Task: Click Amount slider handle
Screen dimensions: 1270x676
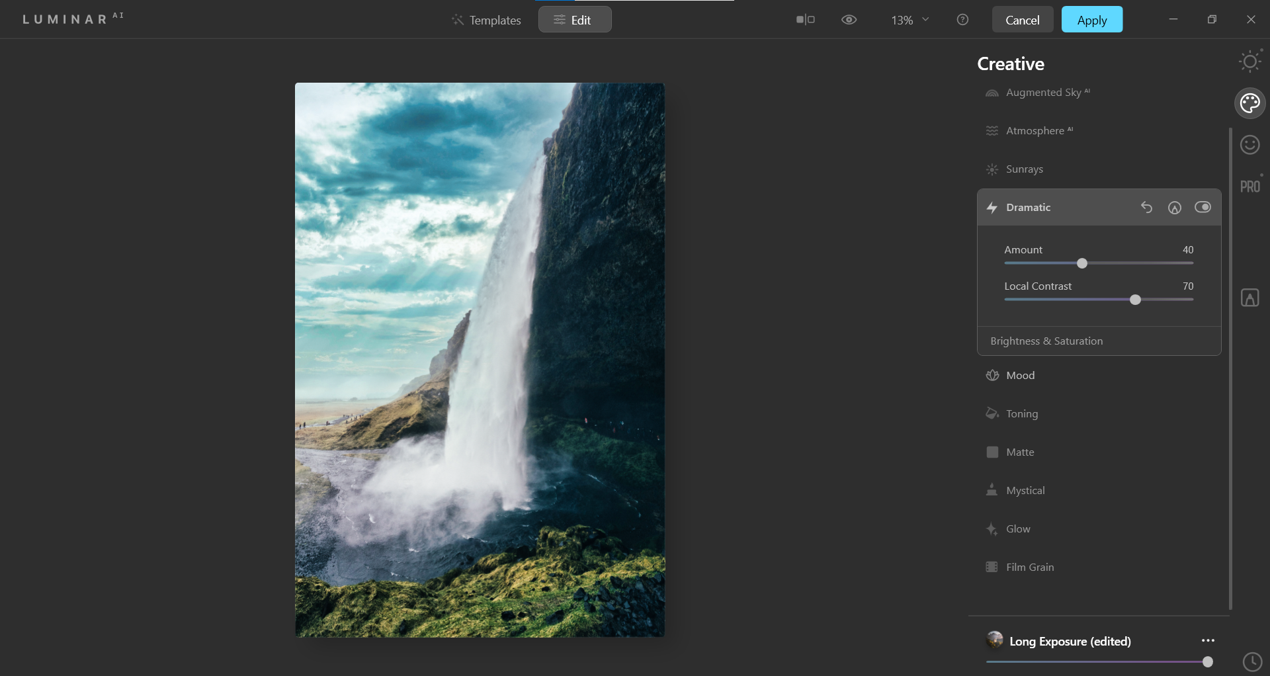Action: 1081,263
